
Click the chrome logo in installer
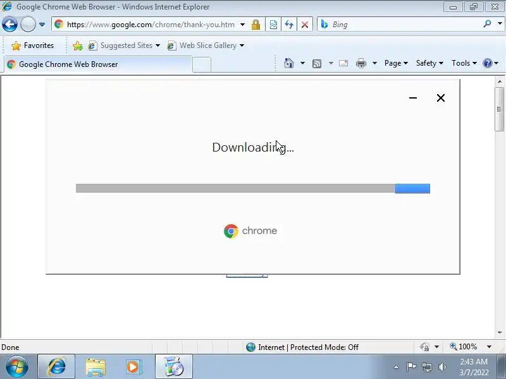coord(250,231)
